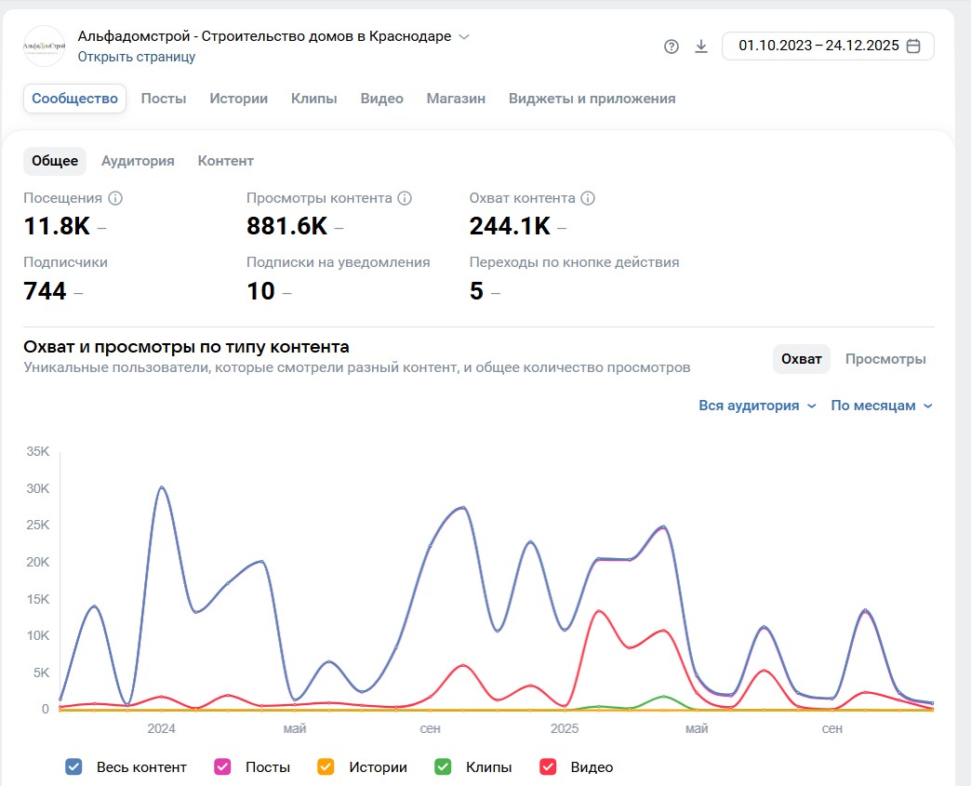Hide the Видео series via checkbox

click(x=549, y=767)
